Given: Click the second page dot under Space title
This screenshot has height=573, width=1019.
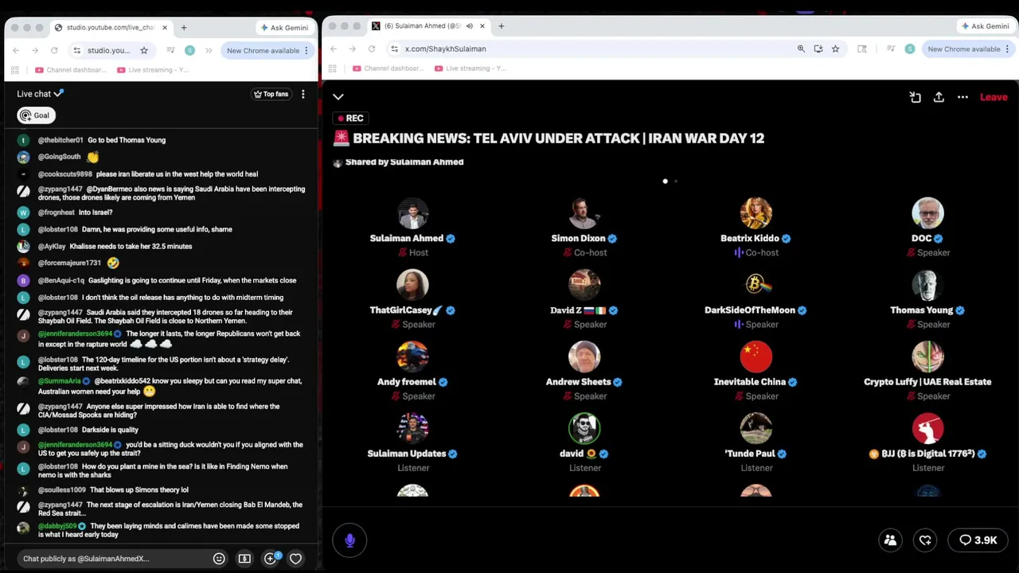Looking at the screenshot, I should [676, 181].
